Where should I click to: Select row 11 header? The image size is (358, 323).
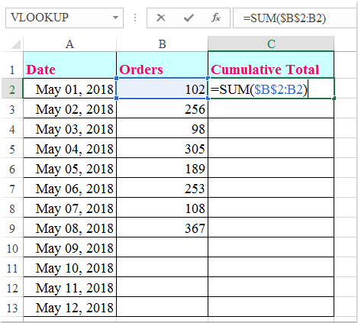click(x=12, y=267)
